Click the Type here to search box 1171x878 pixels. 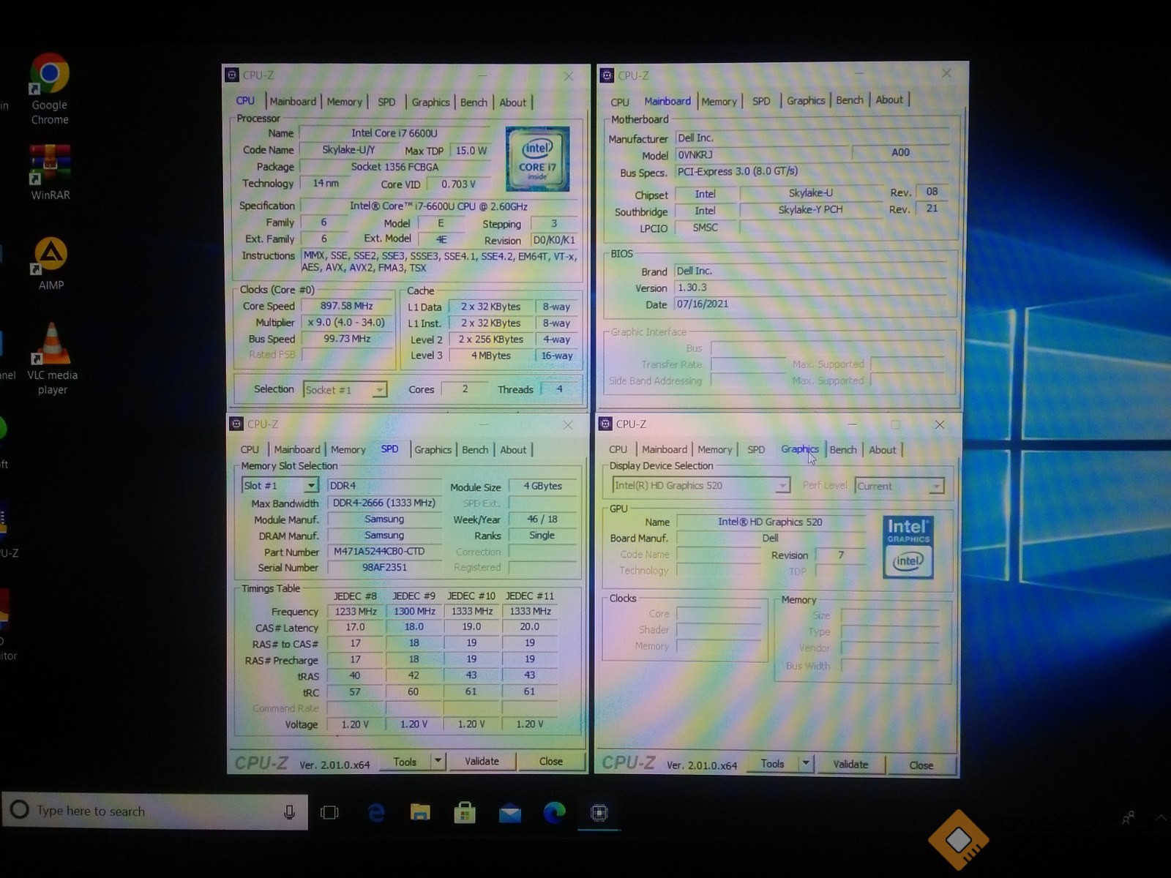click(155, 811)
